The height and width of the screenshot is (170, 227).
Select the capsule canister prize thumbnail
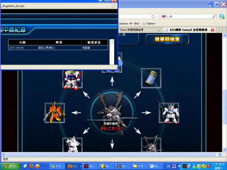(151, 78)
